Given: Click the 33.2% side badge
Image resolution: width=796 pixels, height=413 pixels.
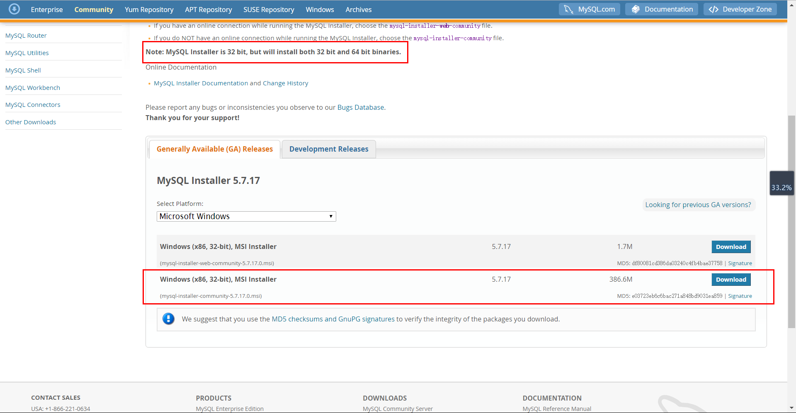Looking at the screenshot, I should click(x=781, y=183).
